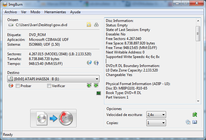Start burning with the Write button
Screen dimensions: 206x140
(x=53, y=118)
